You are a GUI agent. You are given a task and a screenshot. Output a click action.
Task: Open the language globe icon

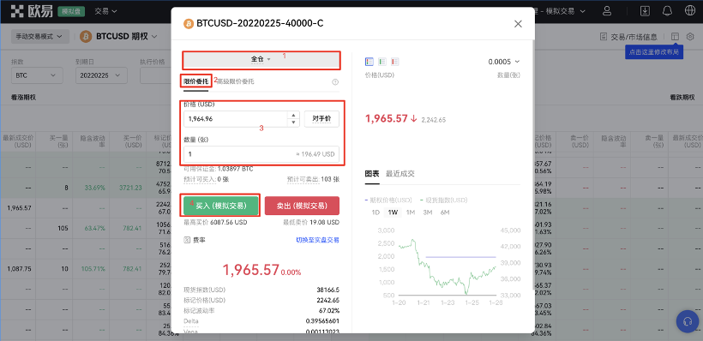pos(690,11)
